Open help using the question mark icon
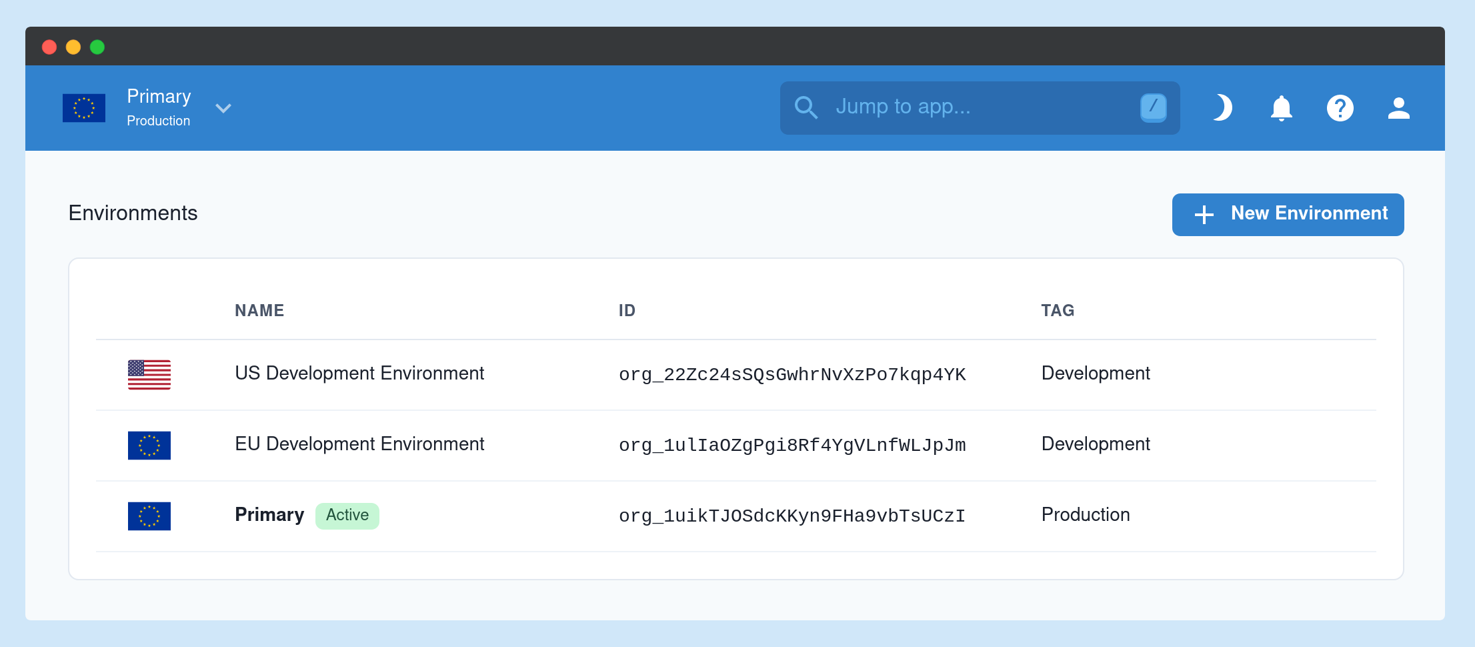The height and width of the screenshot is (647, 1475). pos(1340,107)
